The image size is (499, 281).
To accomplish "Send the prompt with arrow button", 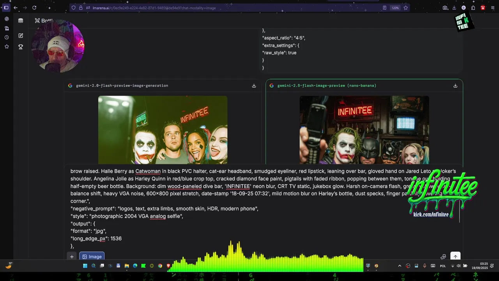I will pyautogui.click(x=455, y=256).
